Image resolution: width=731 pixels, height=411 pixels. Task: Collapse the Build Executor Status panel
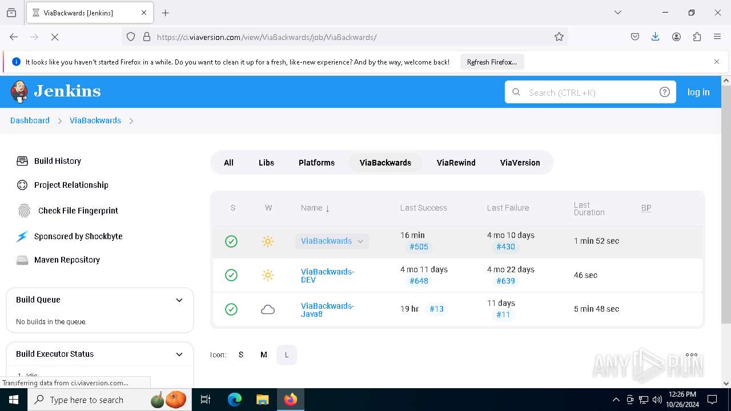pos(179,354)
